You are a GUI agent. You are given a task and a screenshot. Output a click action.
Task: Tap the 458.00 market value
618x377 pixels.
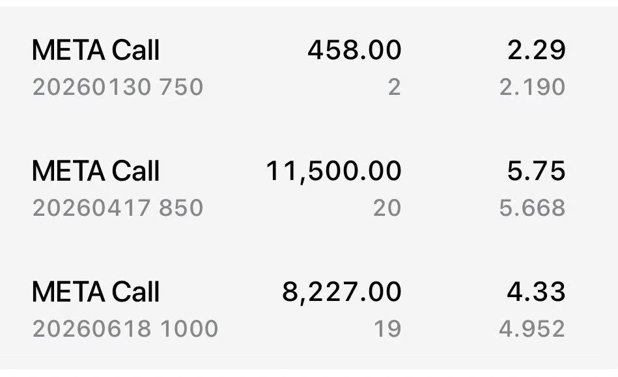pyautogui.click(x=354, y=51)
